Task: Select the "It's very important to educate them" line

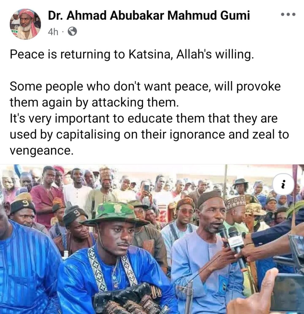Action: click(x=144, y=119)
